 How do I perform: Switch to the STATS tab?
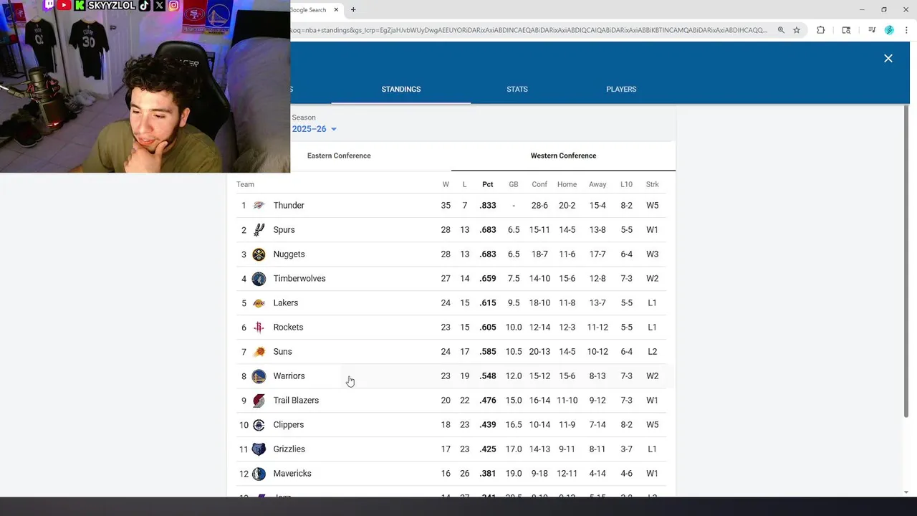[x=517, y=90]
